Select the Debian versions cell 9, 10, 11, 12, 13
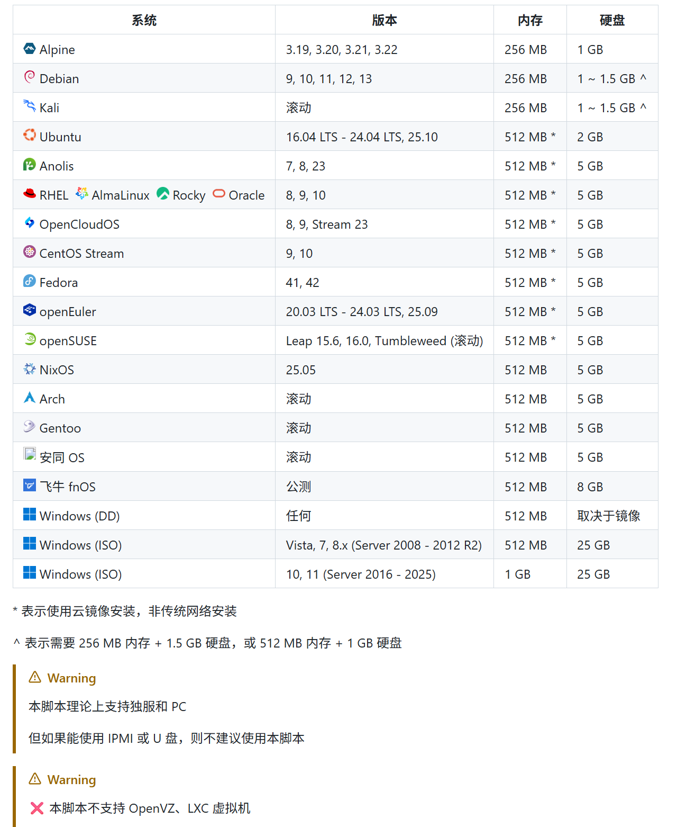This screenshot has width=686, height=827. [x=385, y=78]
